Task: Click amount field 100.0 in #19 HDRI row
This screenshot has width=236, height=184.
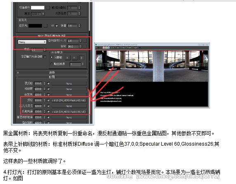Action: (38, 100)
